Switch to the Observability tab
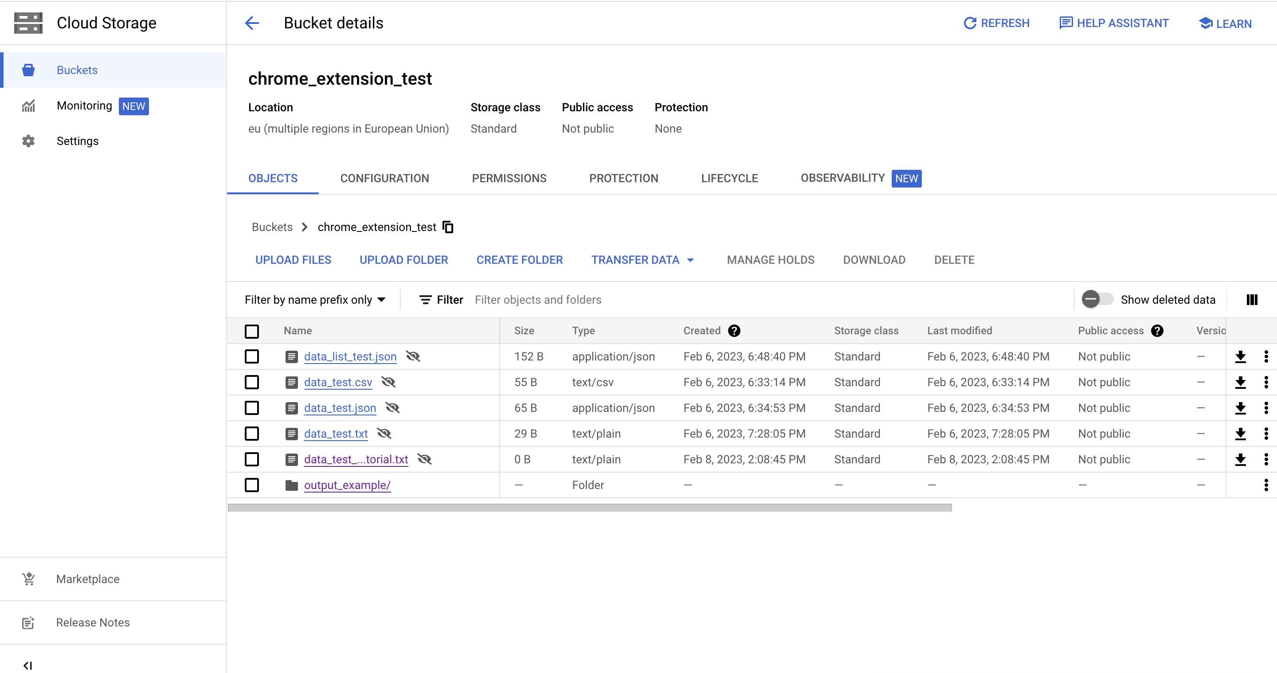1277x673 pixels. [x=861, y=178]
